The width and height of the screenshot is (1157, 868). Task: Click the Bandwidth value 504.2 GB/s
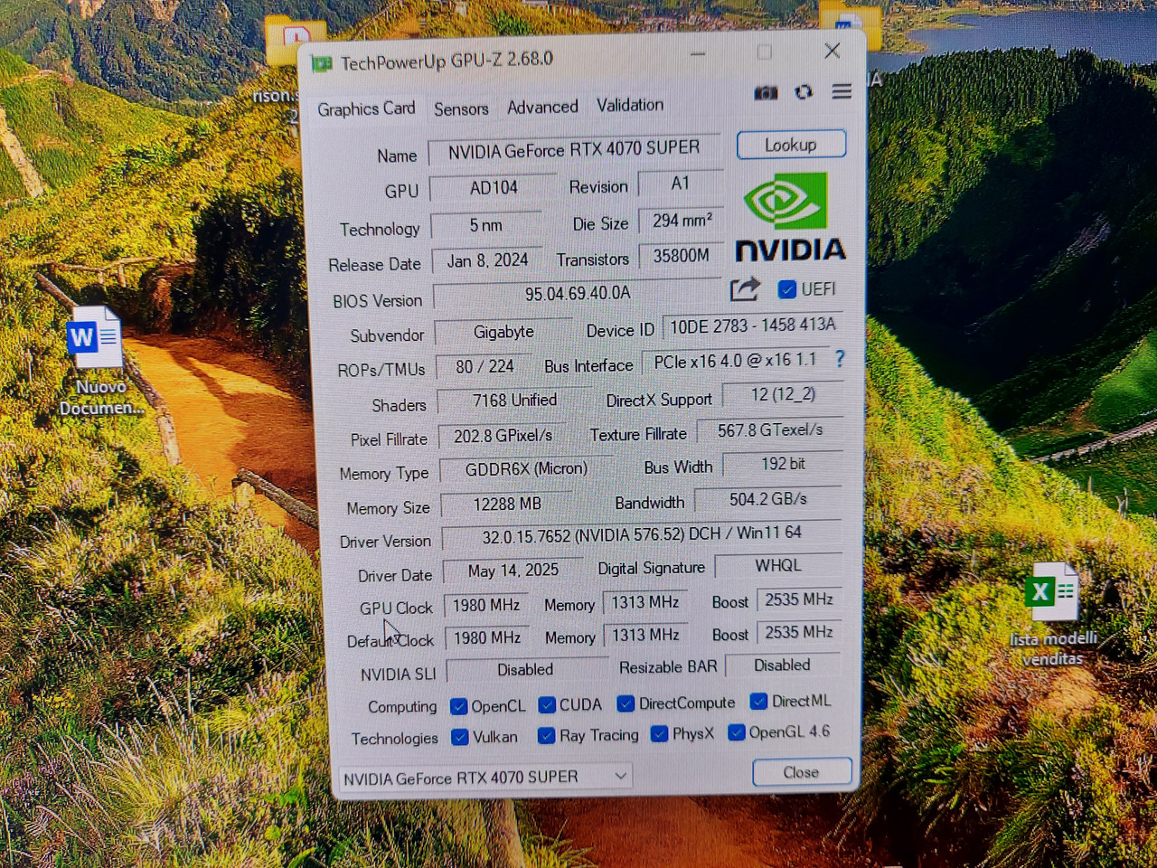tap(768, 499)
